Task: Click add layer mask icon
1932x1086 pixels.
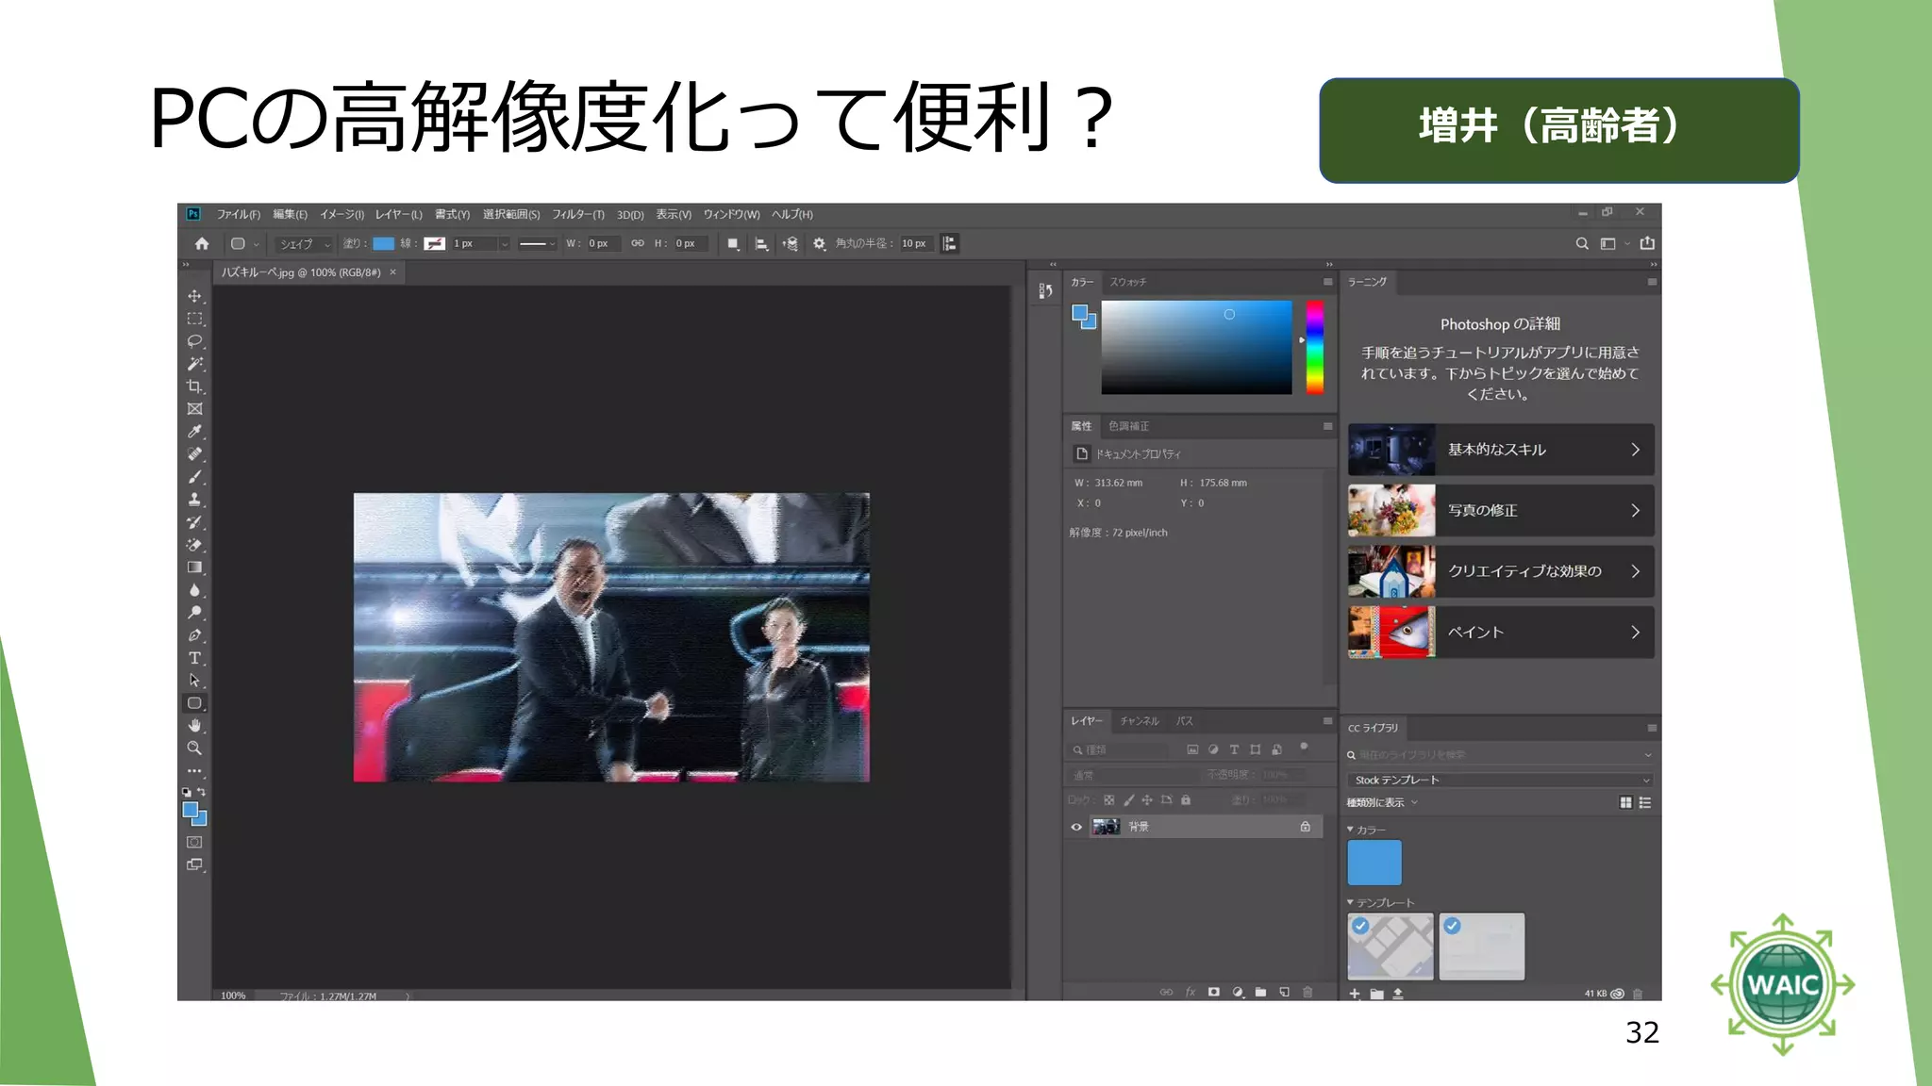Action: [1214, 992]
